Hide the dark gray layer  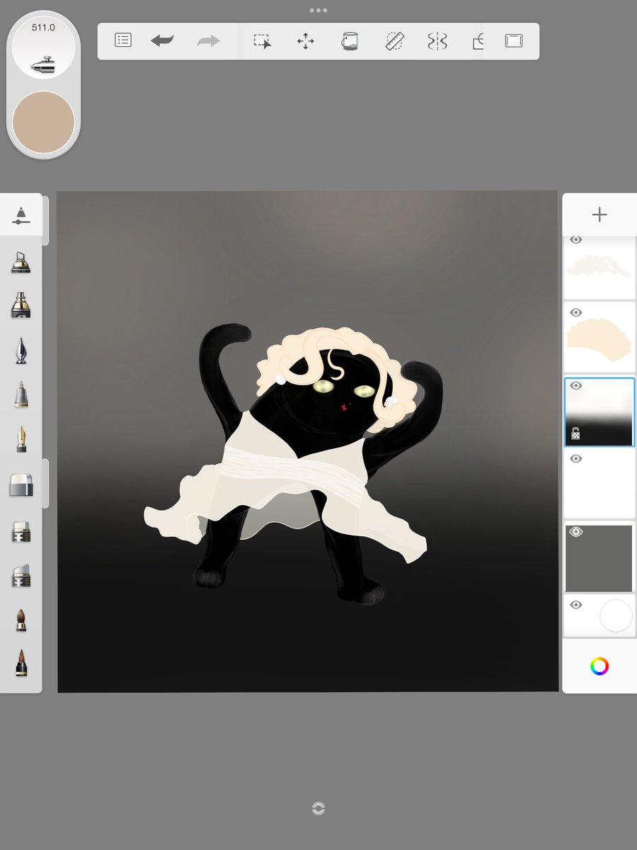pos(575,532)
